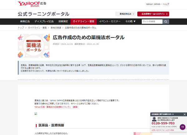Click the page title 広告作成のための薬機法ポータル
Screen dimensions: 187x135
[x=89, y=38]
